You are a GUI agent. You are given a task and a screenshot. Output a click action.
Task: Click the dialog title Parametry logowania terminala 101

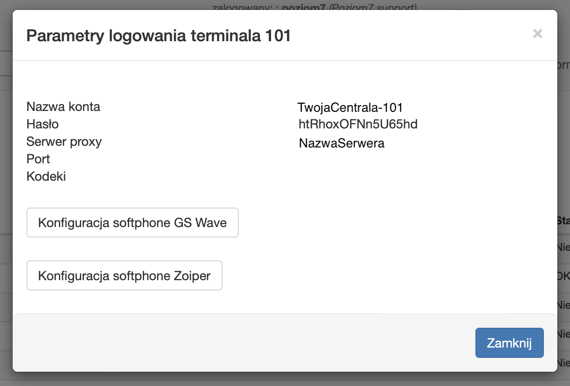(158, 36)
